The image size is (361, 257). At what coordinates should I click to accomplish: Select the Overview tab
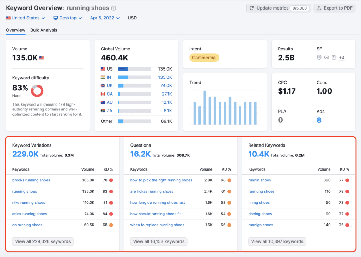[16, 30]
